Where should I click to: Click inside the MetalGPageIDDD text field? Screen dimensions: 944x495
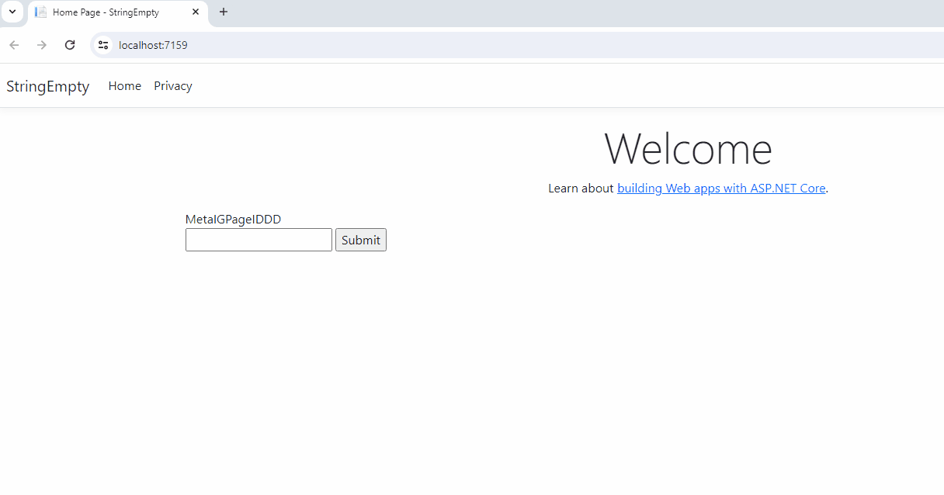tap(259, 240)
